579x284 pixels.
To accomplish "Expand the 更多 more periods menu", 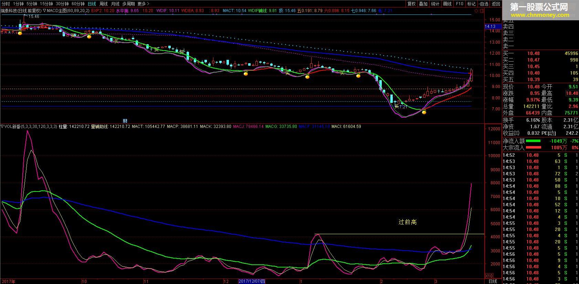I will (143, 4).
